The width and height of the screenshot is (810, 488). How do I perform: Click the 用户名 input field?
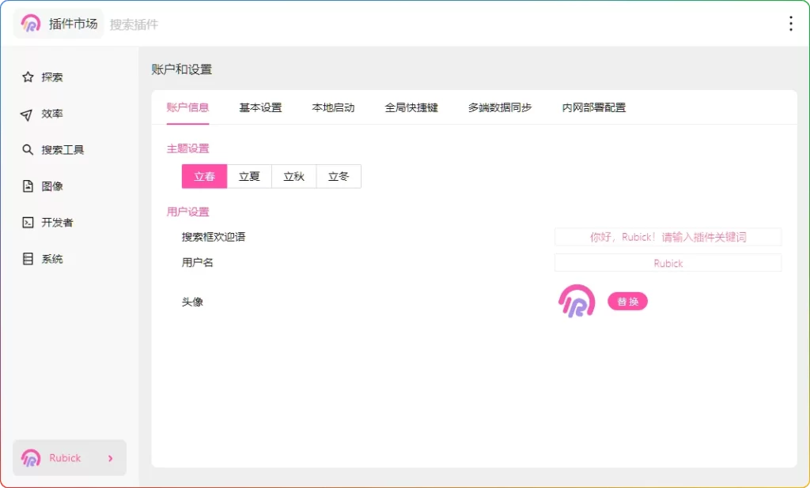pyautogui.click(x=668, y=263)
